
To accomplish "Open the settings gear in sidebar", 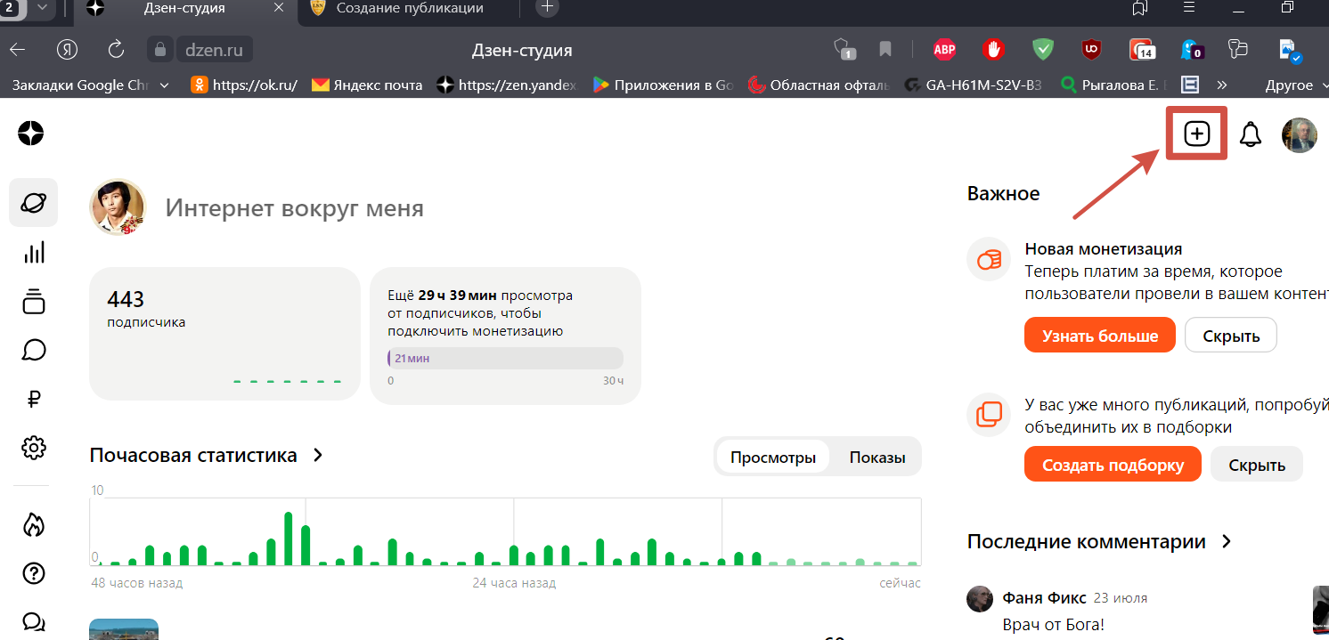I will [34, 447].
